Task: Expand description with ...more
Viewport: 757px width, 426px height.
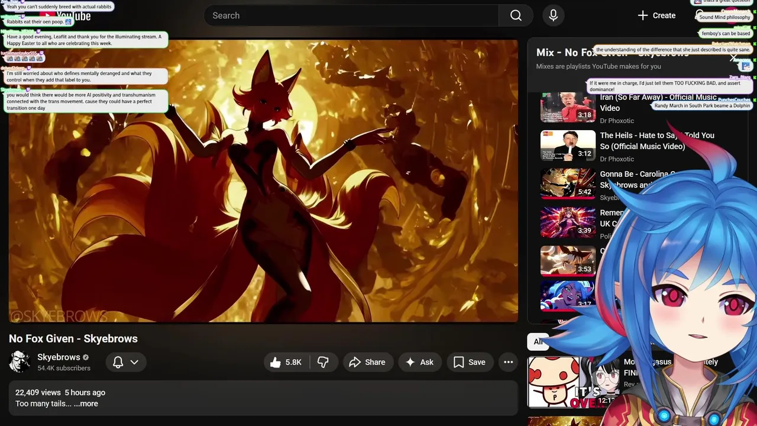Action: [86, 404]
